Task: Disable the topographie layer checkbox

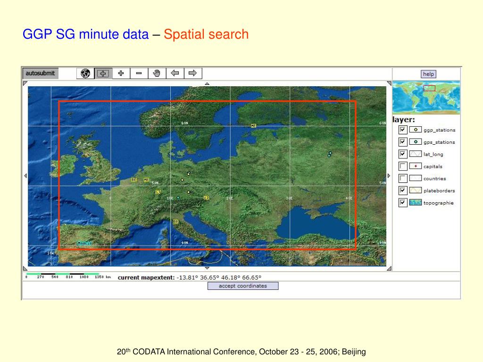Action: pyautogui.click(x=403, y=203)
